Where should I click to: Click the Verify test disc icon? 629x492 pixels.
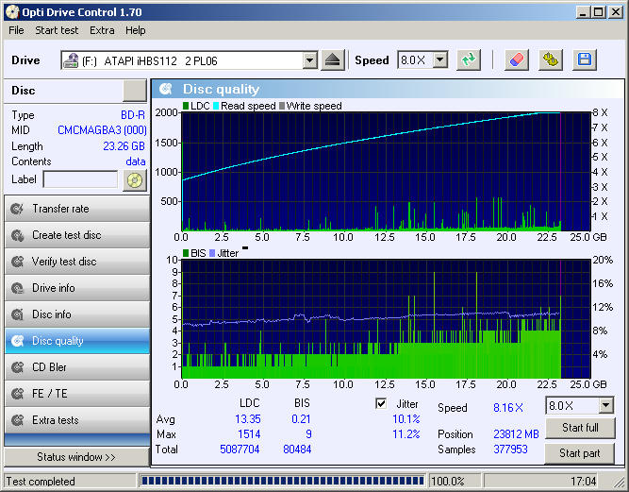[17, 262]
